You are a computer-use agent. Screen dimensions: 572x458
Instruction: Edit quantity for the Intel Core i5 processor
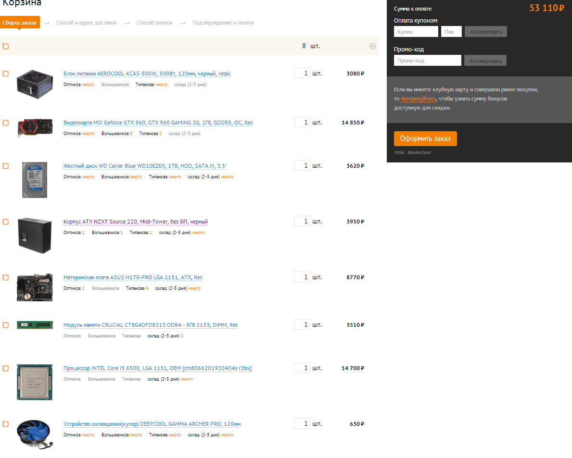pos(302,368)
